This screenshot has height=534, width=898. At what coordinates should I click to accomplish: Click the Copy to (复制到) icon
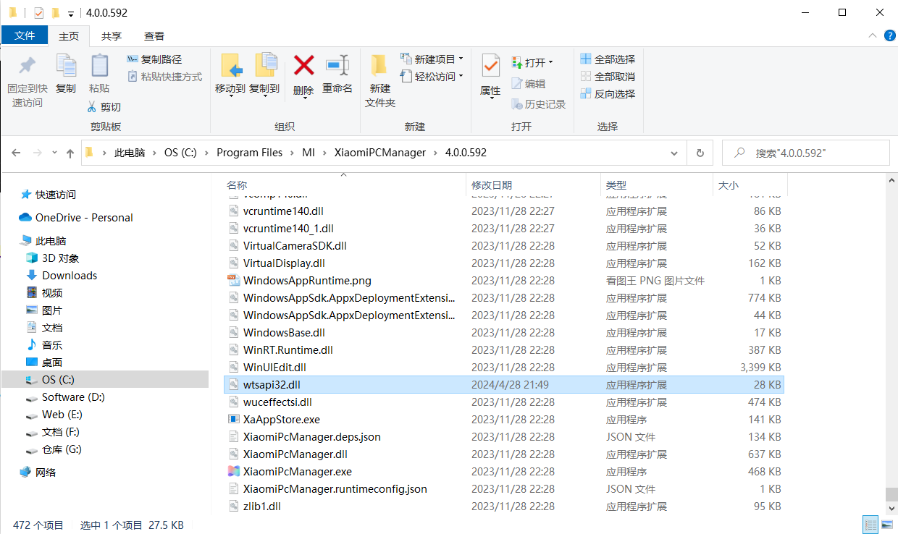pyautogui.click(x=265, y=67)
